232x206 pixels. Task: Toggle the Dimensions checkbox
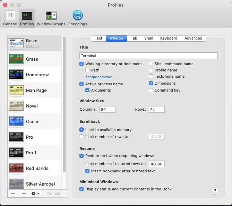151,83
